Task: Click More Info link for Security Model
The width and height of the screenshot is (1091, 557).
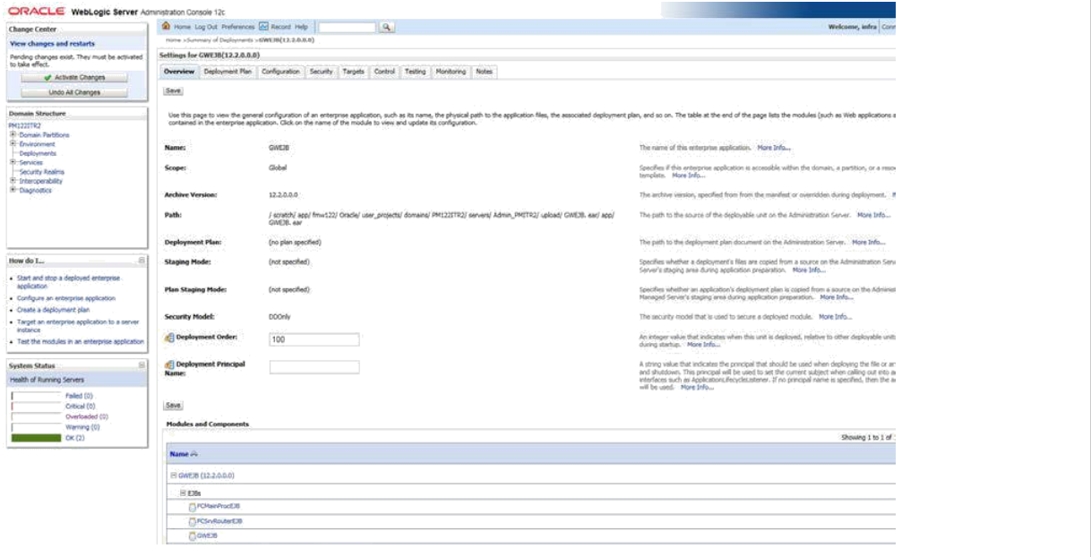Action: point(836,317)
